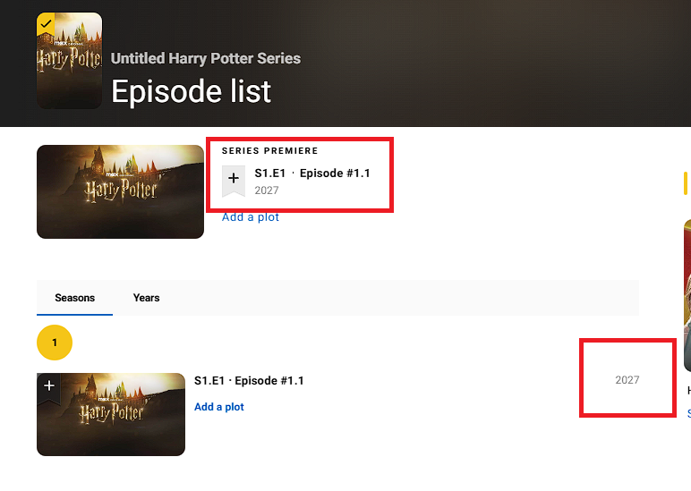Click the 2027 year under series premiere
Screen dimensions: 691x491
click(x=267, y=190)
